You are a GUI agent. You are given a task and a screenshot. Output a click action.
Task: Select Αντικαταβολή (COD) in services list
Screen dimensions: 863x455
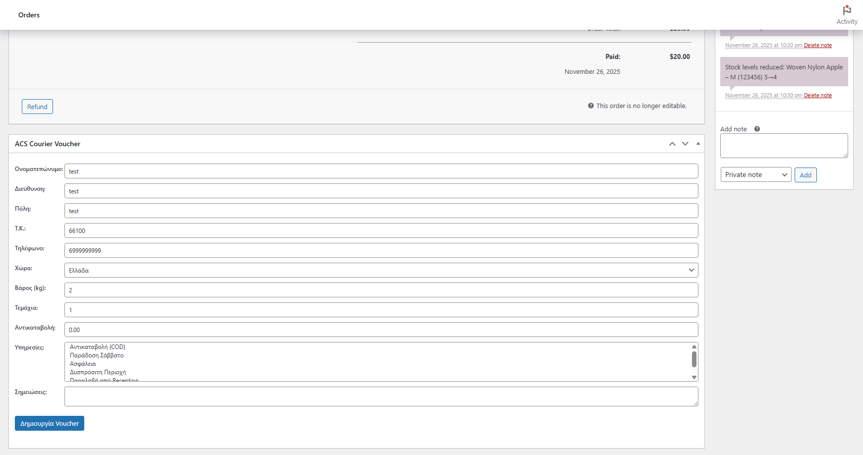[x=98, y=347]
